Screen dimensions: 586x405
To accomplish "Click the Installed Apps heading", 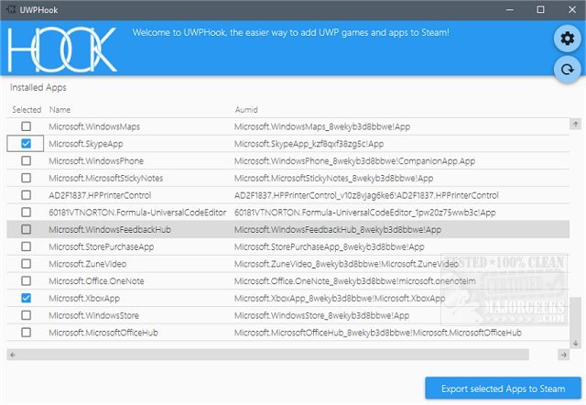I will (38, 88).
